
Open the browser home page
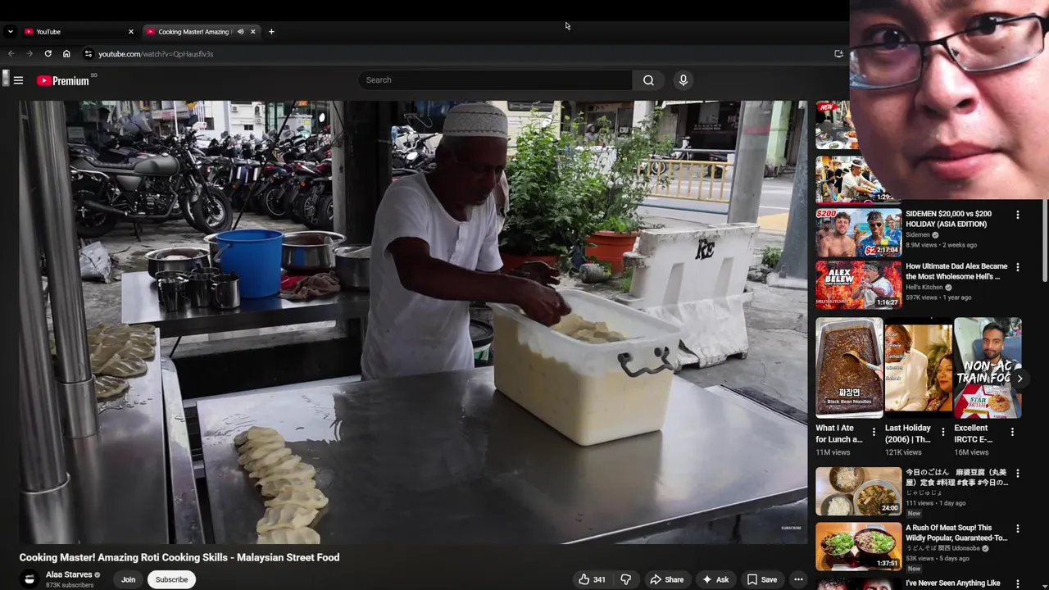[66, 54]
